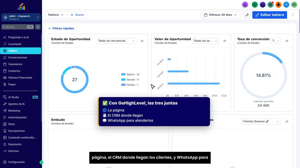Click the Editar tablero button
300x168 pixels.
pyautogui.click(x=269, y=15)
